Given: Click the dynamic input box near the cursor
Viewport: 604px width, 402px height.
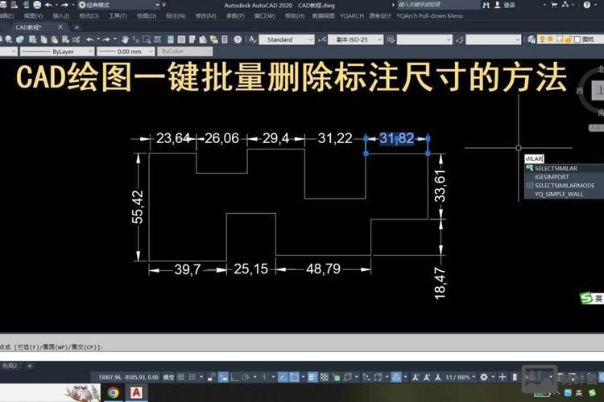Looking at the screenshot, I should 534,158.
